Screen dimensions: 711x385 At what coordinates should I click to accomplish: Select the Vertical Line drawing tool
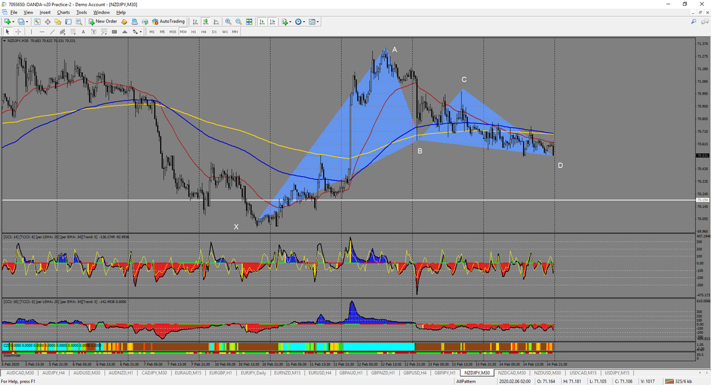coord(31,31)
